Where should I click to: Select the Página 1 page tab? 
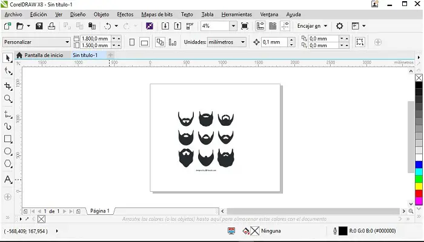pyautogui.click(x=100, y=211)
